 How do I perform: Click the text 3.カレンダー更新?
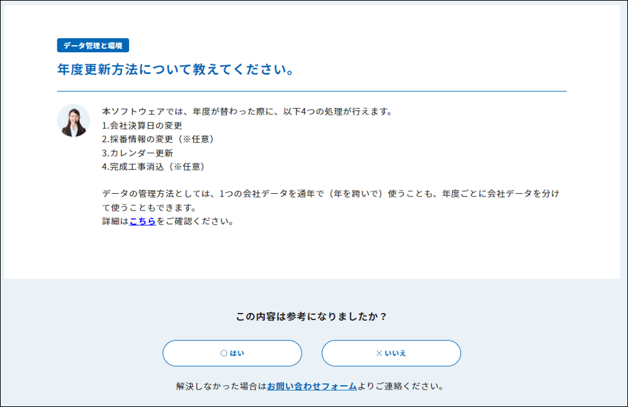[137, 153]
